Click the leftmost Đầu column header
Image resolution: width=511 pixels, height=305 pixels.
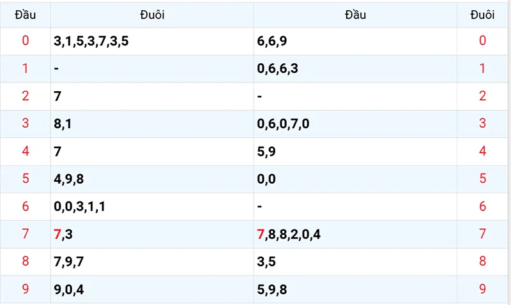coord(25,15)
